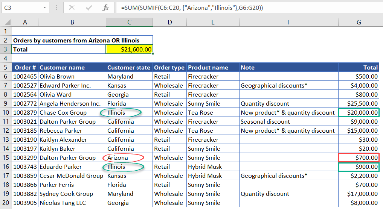The width and height of the screenshot is (383, 209).
Task: Click the 'Product name' header cell
Action: pos(213,68)
